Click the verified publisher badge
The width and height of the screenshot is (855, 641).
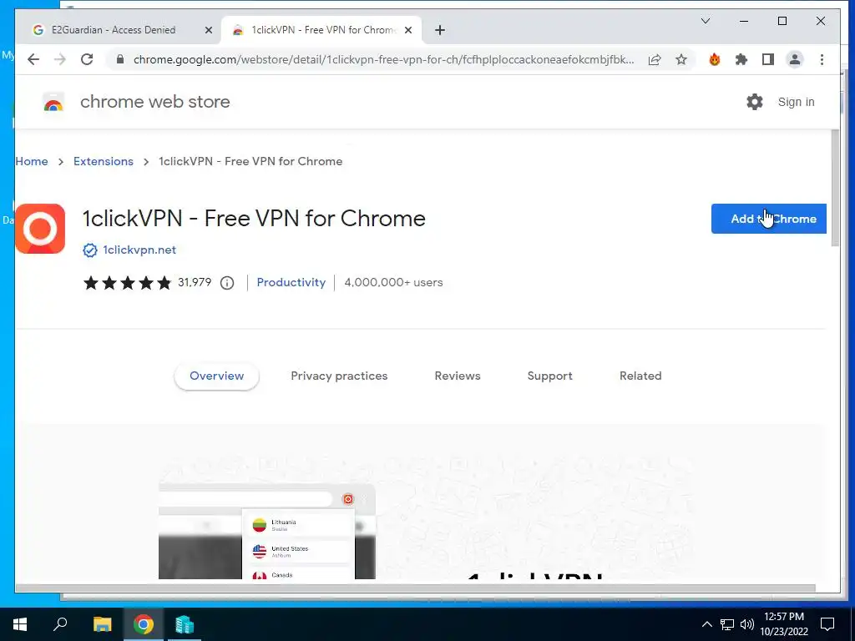[x=90, y=250]
